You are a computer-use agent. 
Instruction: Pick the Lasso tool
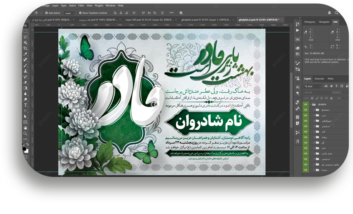coord(25,37)
